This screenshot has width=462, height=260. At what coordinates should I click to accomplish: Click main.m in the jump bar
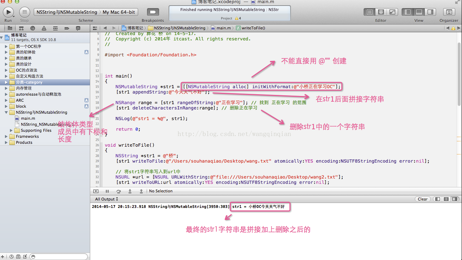(x=221, y=28)
